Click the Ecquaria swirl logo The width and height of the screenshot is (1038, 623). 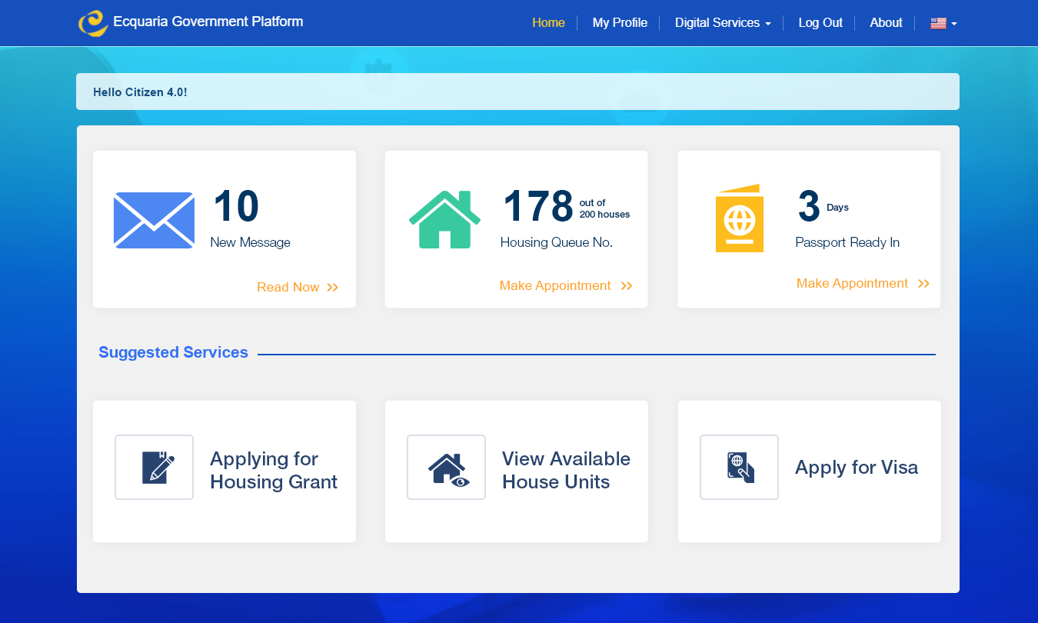point(93,23)
